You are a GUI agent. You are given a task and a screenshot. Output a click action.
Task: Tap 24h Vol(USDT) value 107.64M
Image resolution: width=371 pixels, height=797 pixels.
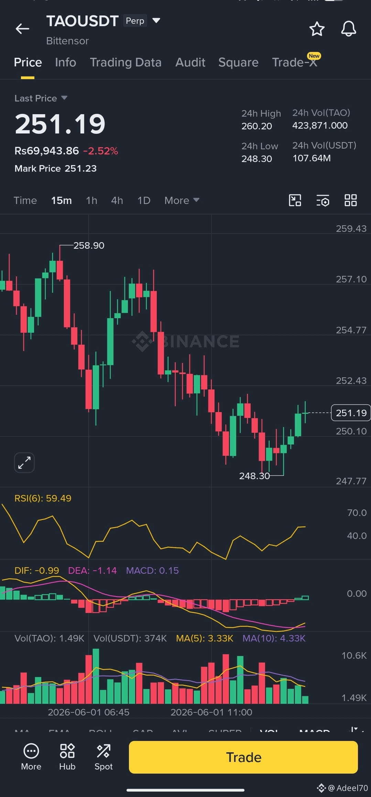pyautogui.click(x=312, y=158)
